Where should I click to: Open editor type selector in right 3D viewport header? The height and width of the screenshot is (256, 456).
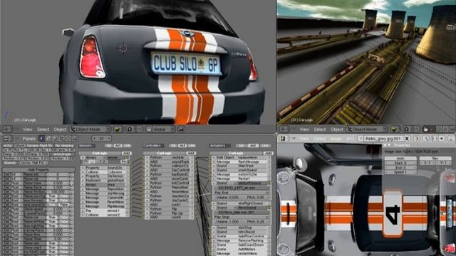point(284,129)
